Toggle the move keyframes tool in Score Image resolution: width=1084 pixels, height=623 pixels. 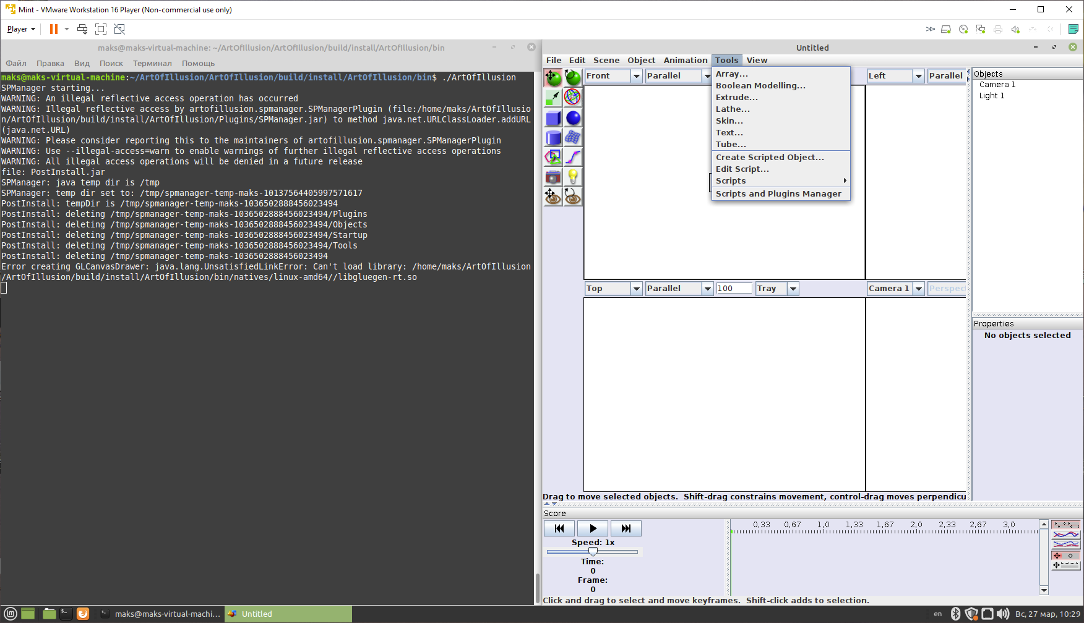[x=1065, y=556]
